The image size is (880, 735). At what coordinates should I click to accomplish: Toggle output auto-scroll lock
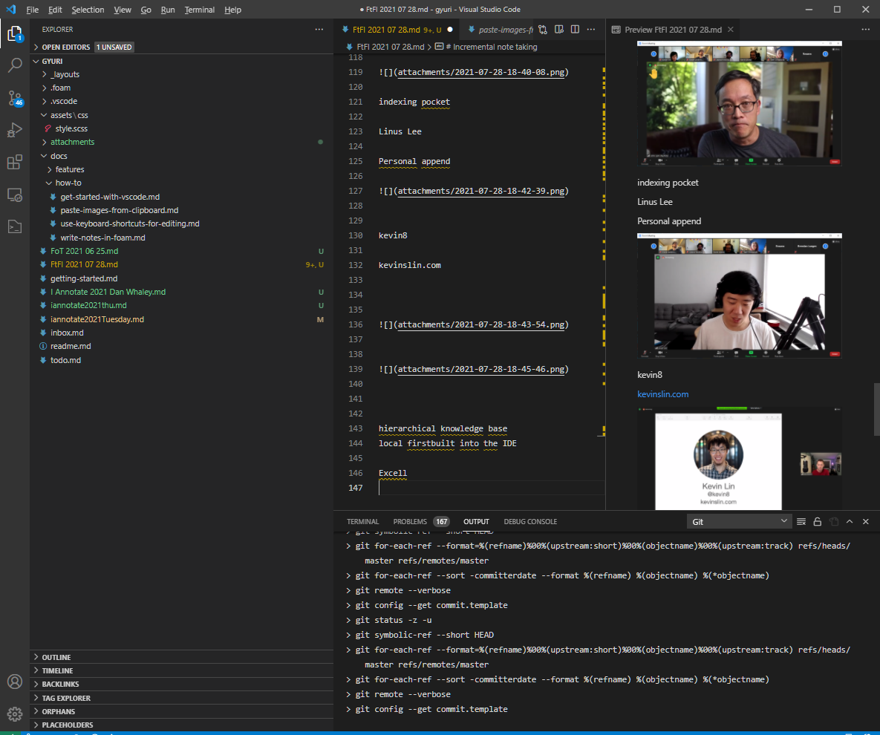point(818,522)
